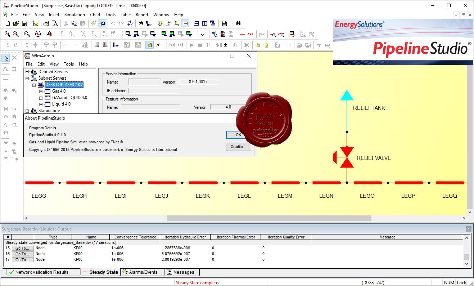Click Go To... for iteration row 15
The height and width of the screenshot is (286, 474).
[23, 248]
